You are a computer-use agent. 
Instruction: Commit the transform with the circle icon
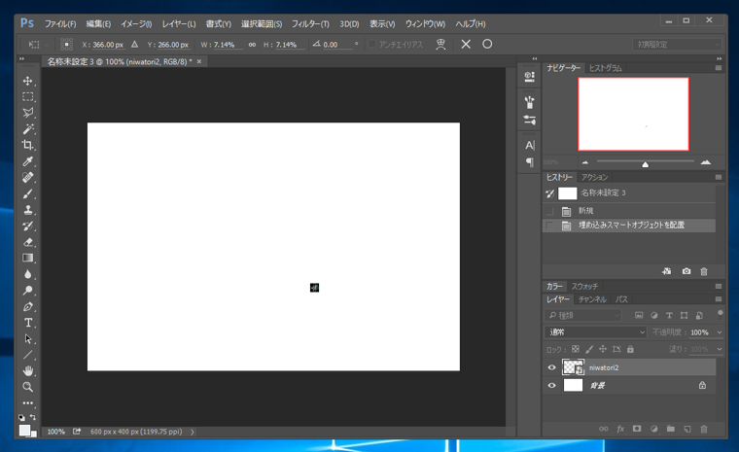coord(487,45)
